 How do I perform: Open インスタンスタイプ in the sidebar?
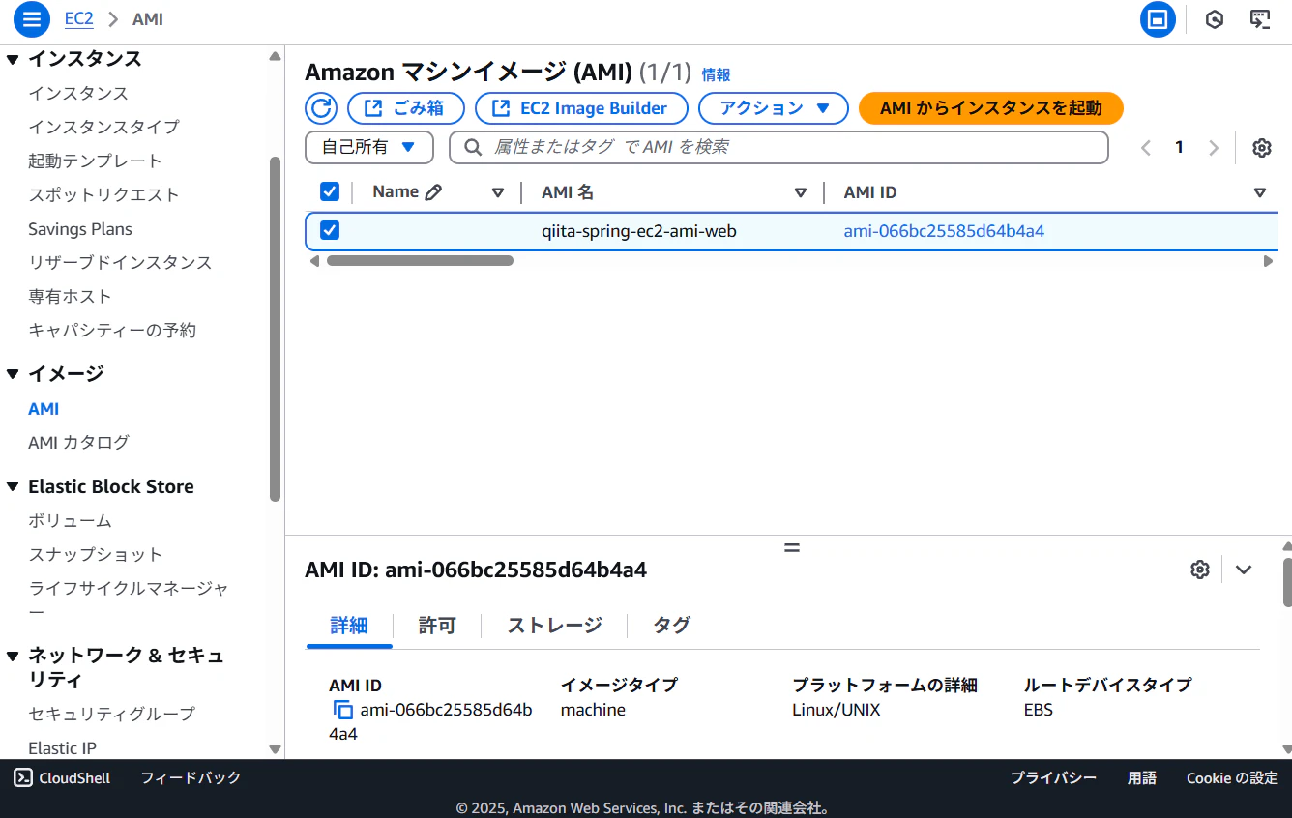tap(103, 128)
